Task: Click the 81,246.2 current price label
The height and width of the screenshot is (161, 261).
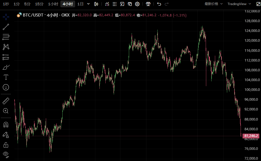Action: click(251, 136)
